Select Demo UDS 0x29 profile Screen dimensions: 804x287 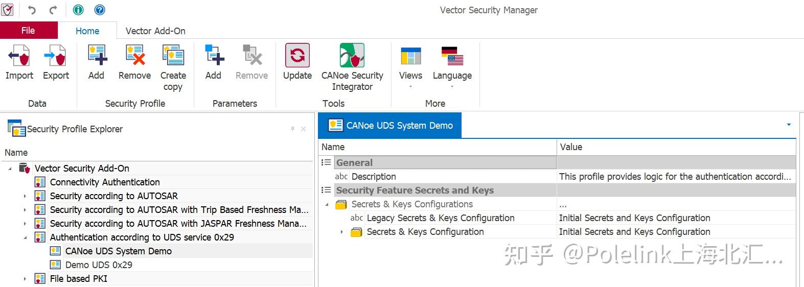pyautogui.click(x=99, y=265)
